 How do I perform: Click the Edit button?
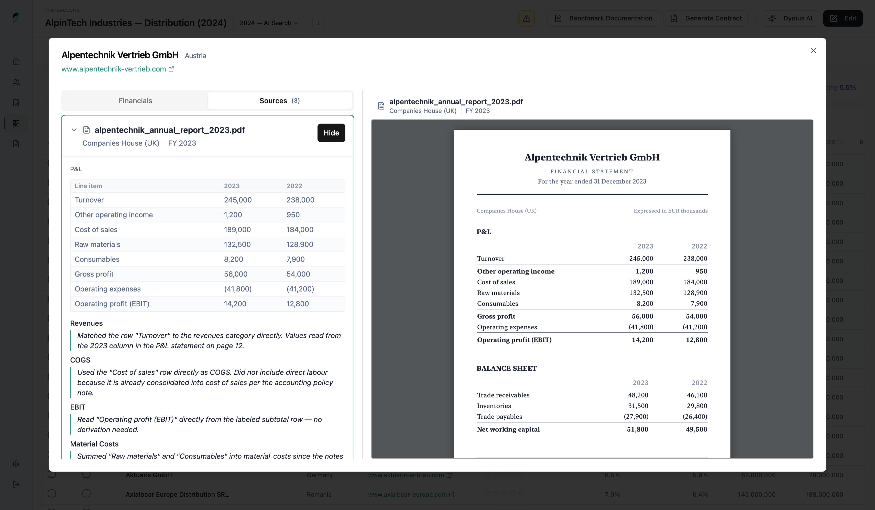tap(843, 18)
